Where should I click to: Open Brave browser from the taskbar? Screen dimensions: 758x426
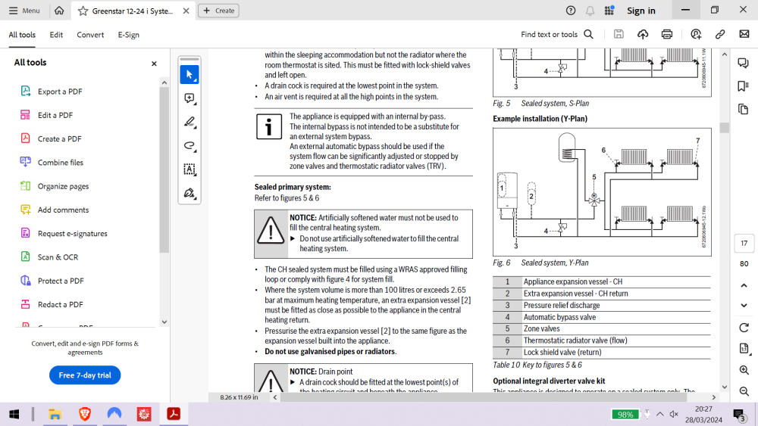click(x=85, y=414)
